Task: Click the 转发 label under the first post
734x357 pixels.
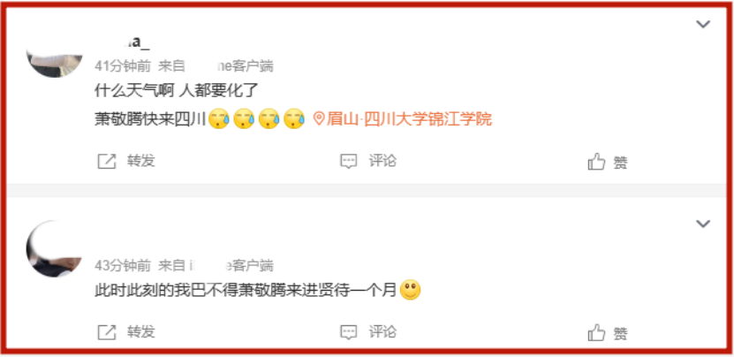Action: (141, 161)
